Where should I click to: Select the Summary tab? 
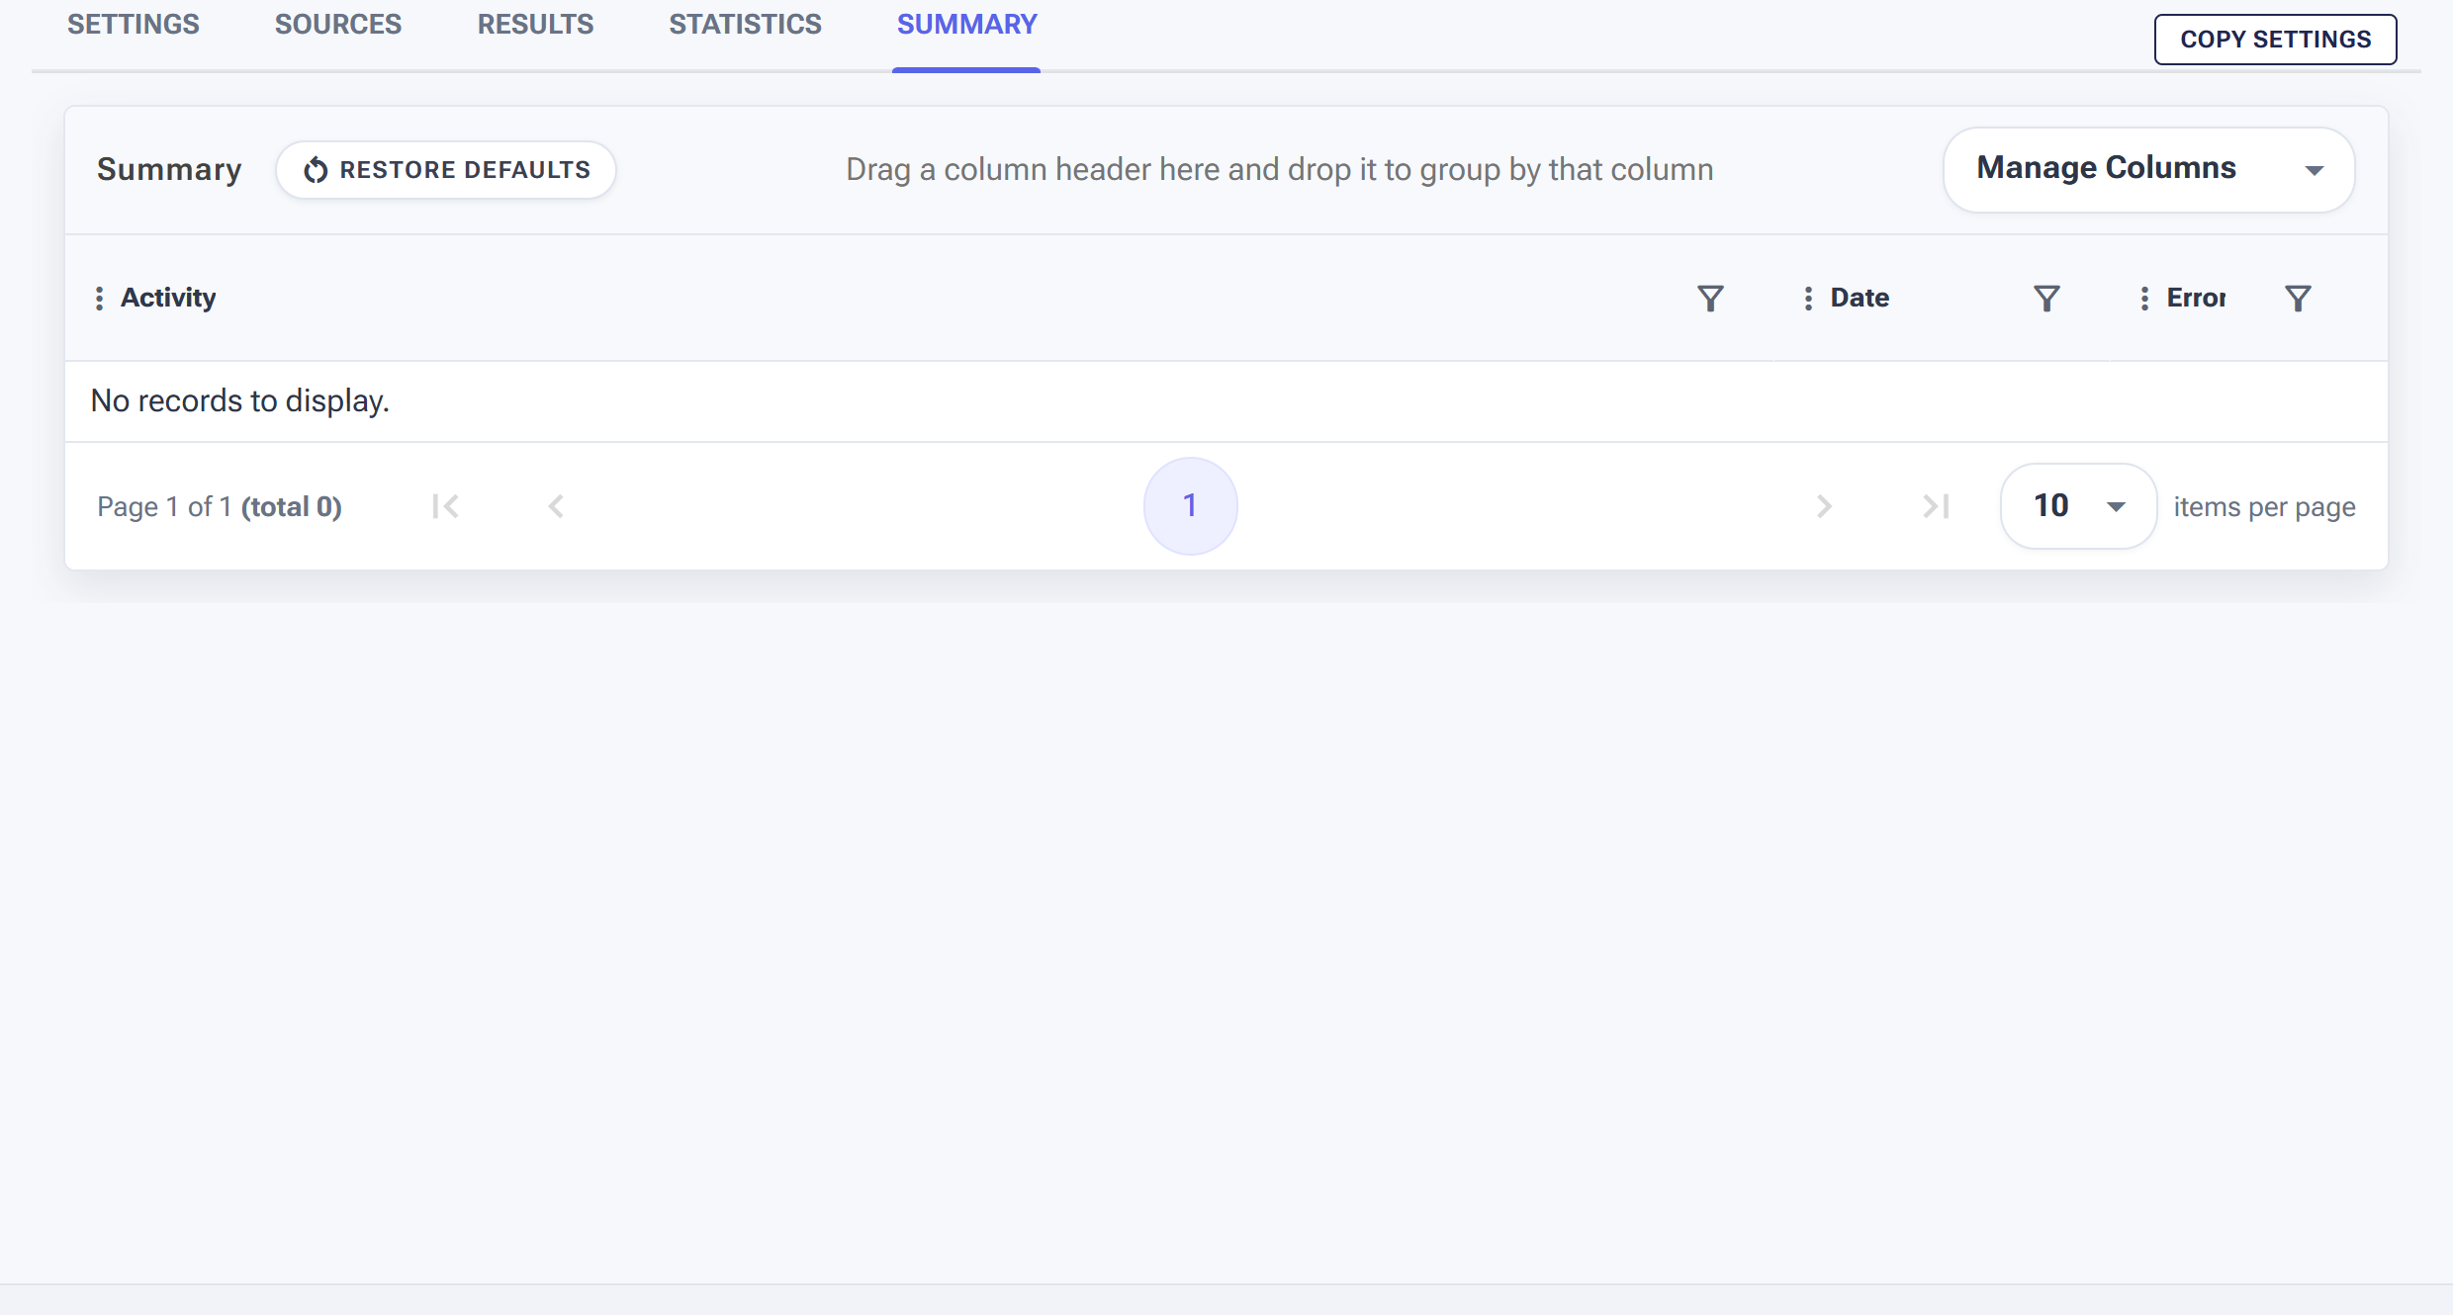pos(966,25)
